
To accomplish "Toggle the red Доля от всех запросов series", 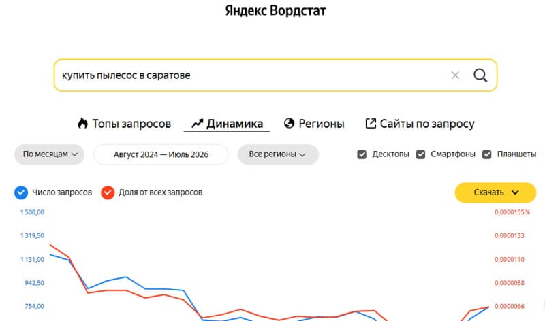I will click(x=108, y=192).
